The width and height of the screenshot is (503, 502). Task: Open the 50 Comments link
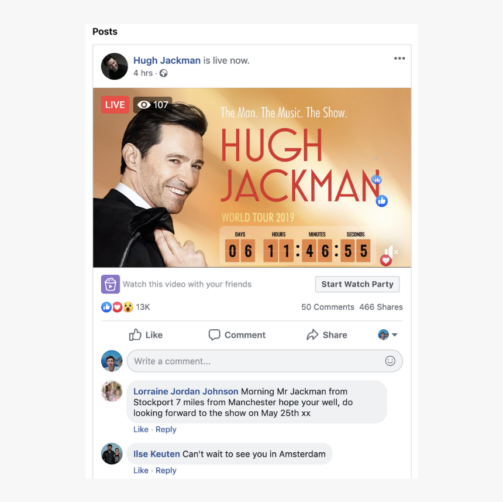[328, 307]
